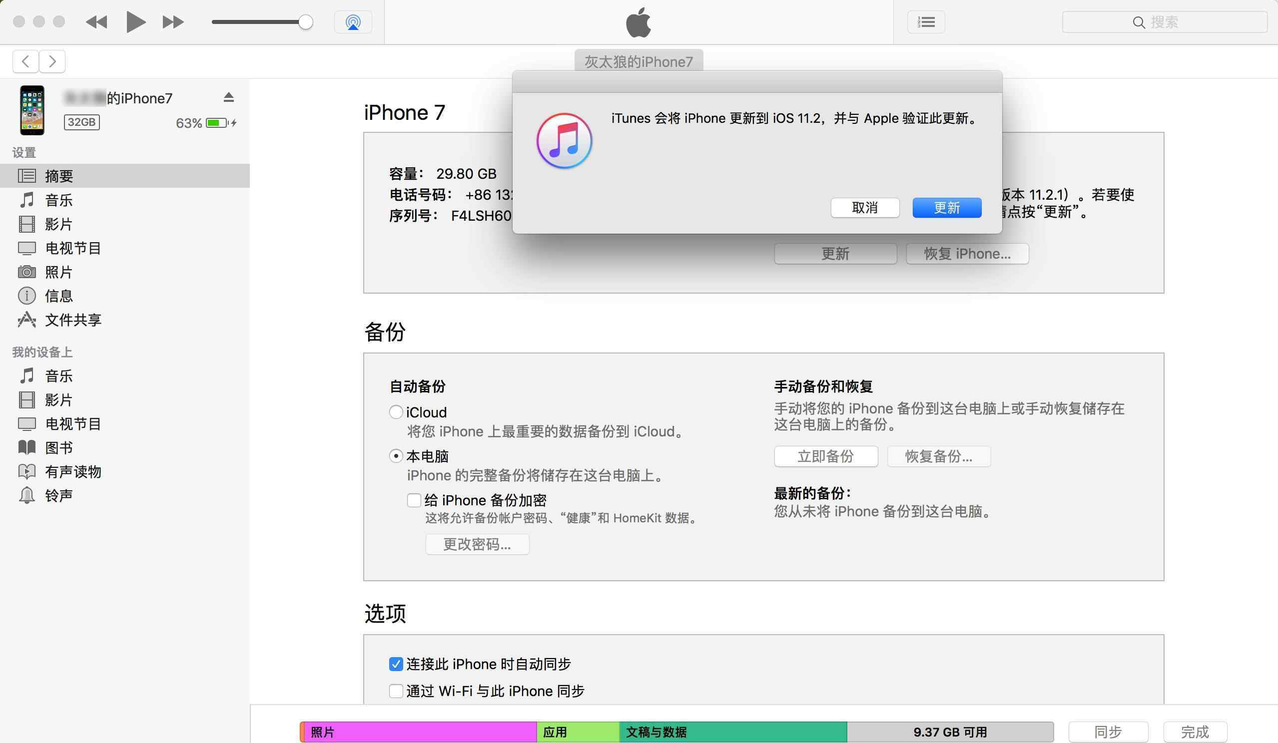This screenshot has width=1278, height=743.
Task: Select 摘要 in the sidebar
Action: [x=125, y=176]
